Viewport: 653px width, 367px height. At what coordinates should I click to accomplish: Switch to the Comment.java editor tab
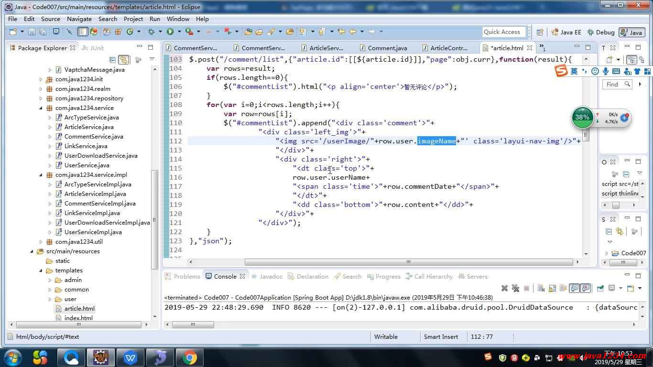pos(387,48)
